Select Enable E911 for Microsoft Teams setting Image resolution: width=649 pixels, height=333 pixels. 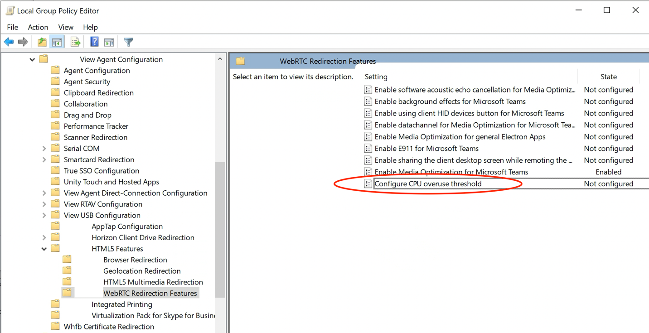pyautogui.click(x=420, y=148)
